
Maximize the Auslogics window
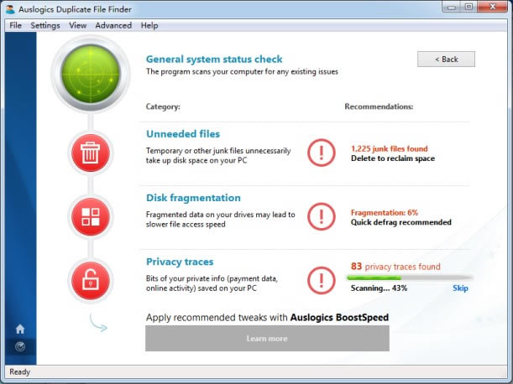tap(469, 7)
